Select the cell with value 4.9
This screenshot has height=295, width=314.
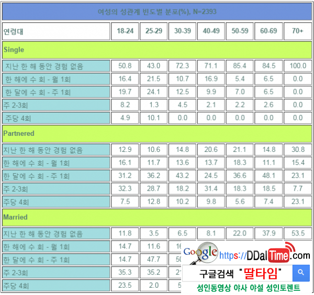coord(125,118)
